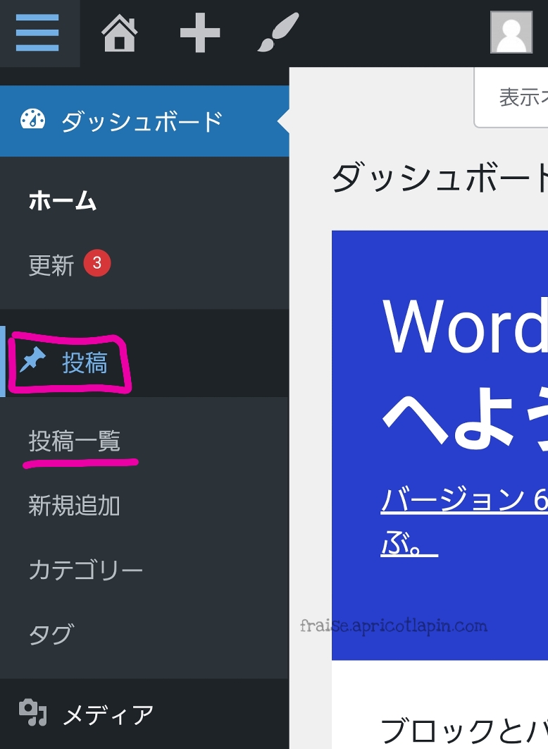The image size is (548, 749).
Task: Open カテゴリー categories page
Action: pyautogui.click(x=86, y=571)
